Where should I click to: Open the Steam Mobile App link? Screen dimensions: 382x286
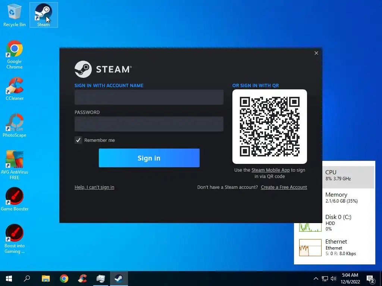[270, 170]
